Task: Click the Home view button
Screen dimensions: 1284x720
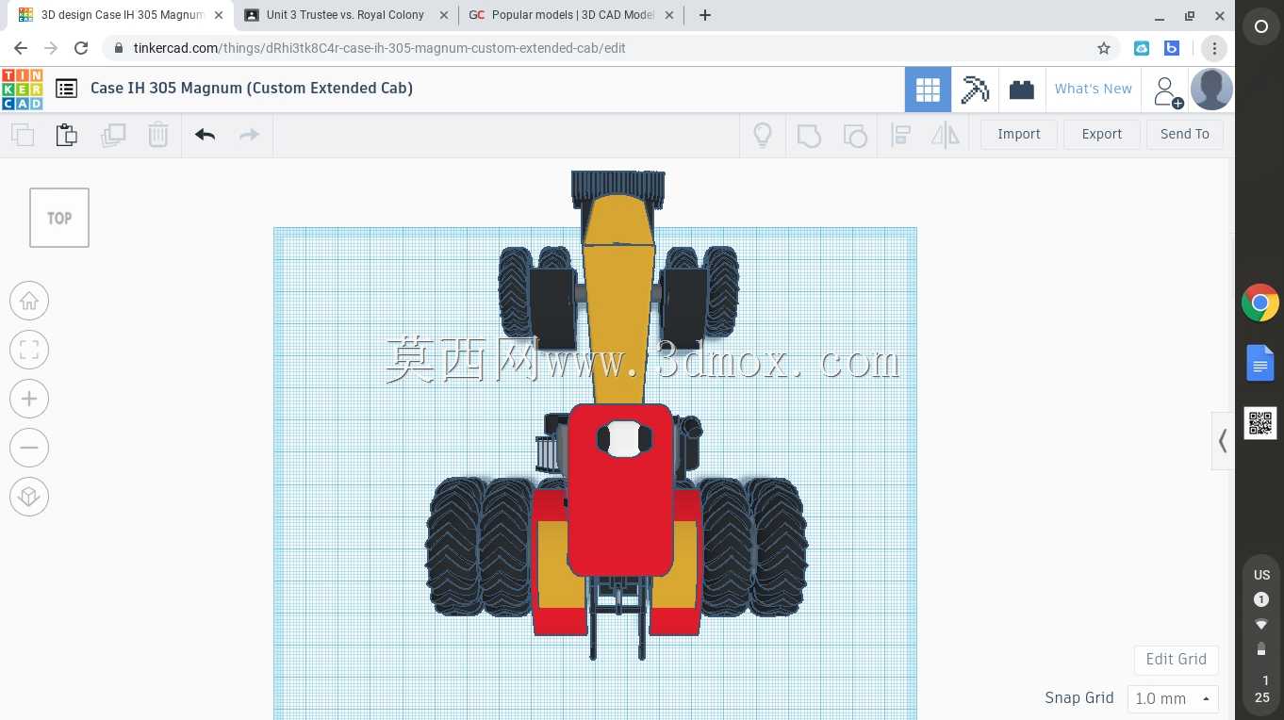Action: (29, 301)
